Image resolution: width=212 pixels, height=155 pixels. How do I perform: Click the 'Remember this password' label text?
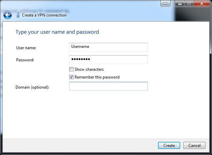coord(97,77)
